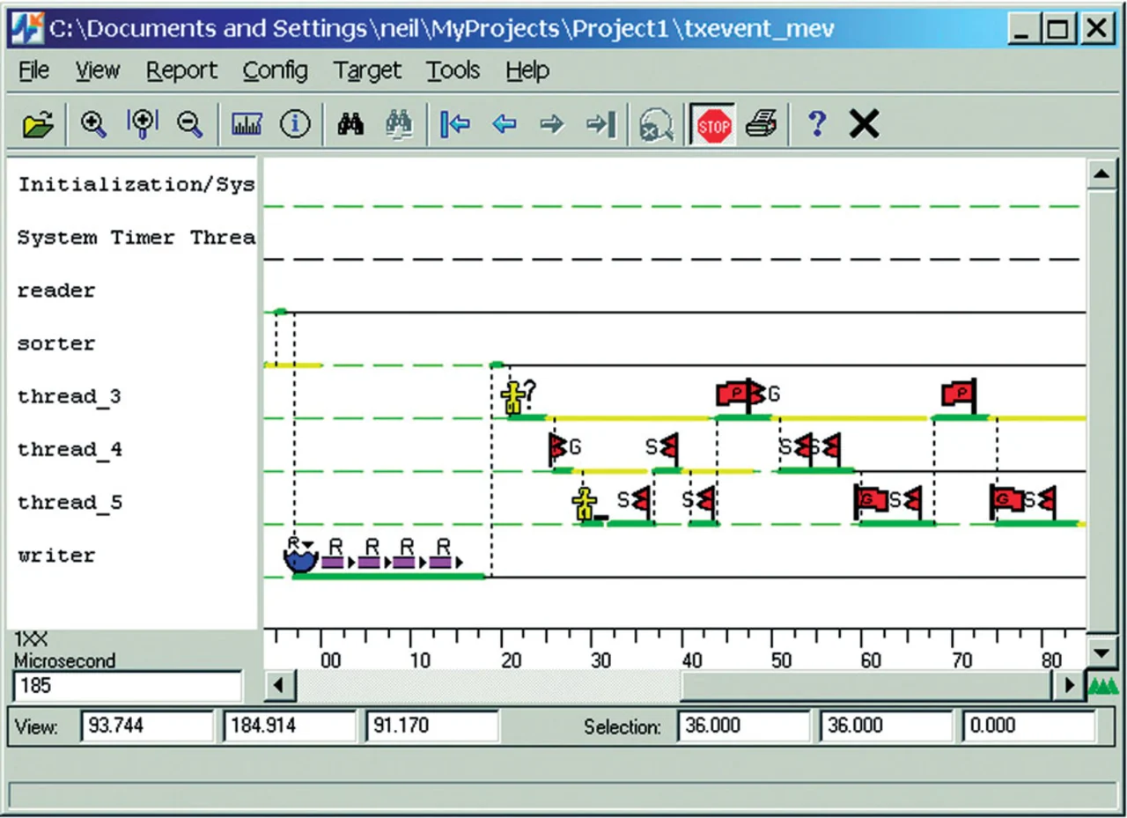Click the zoom out magnifier icon
The image size is (1127, 818).
click(x=190, y=125)
